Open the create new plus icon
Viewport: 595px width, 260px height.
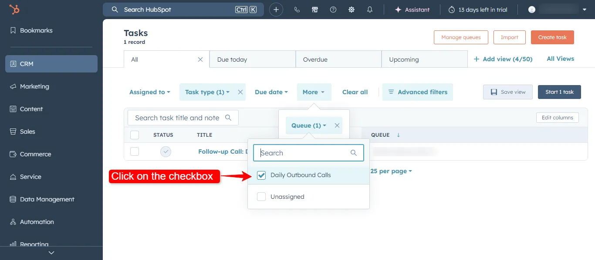click(276, 10)
